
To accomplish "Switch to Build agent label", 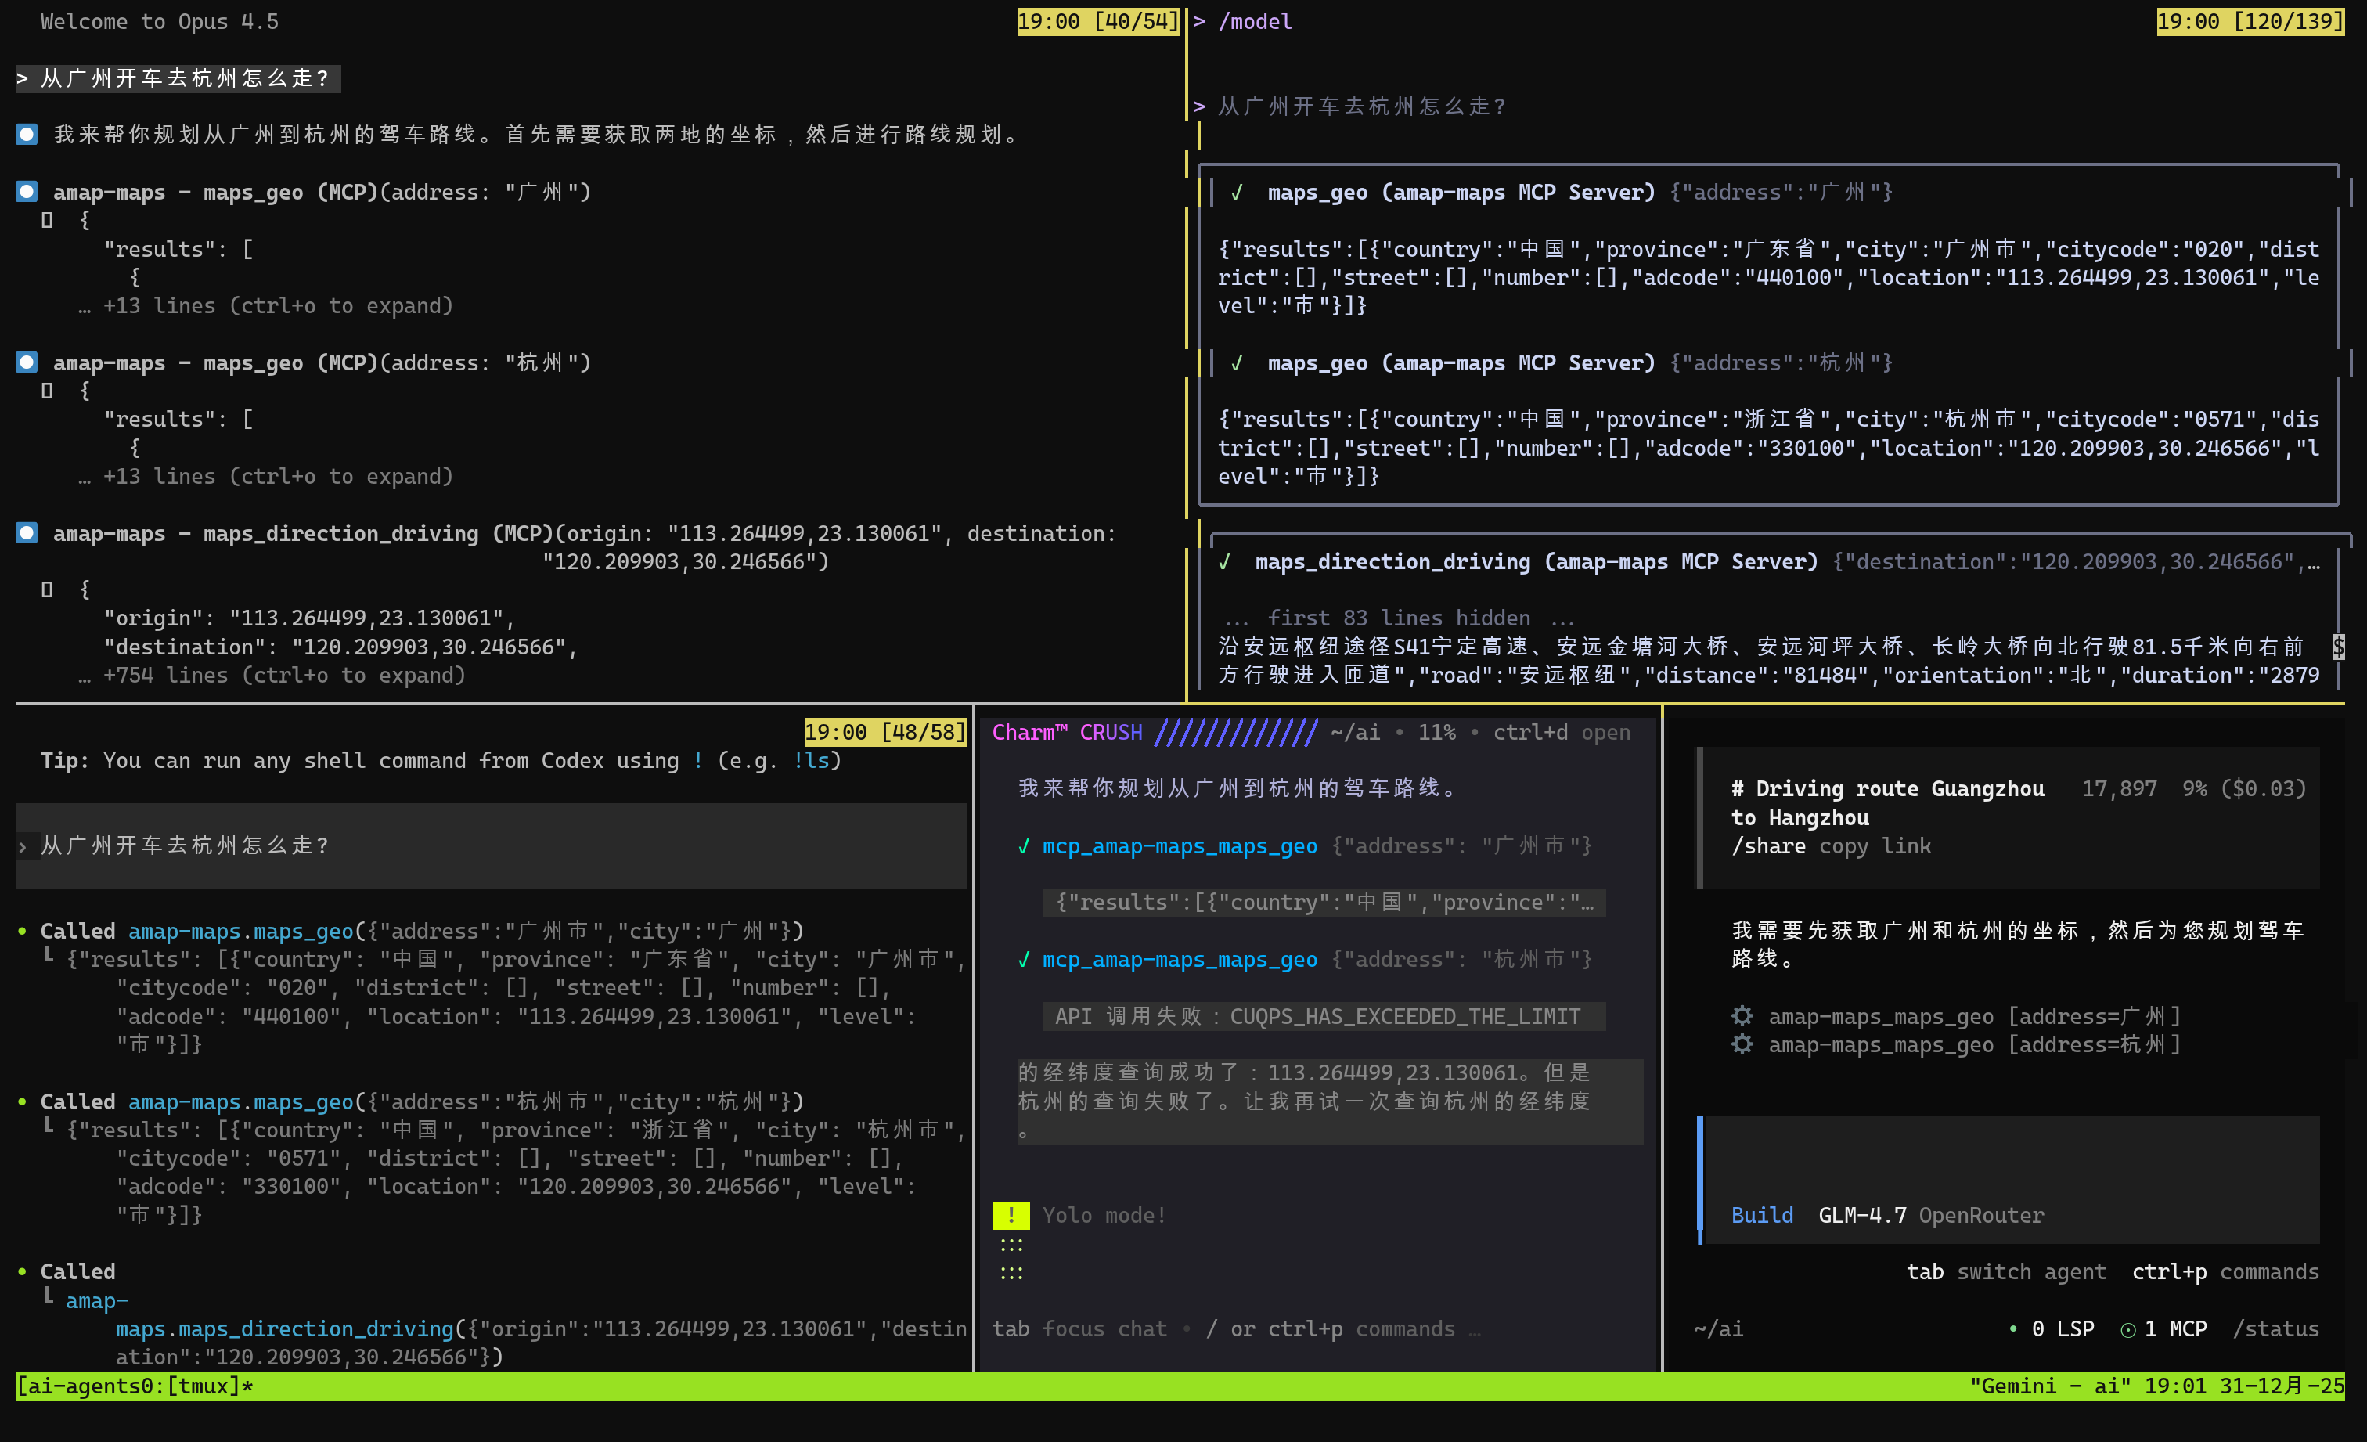I will pos(1761,1215).
